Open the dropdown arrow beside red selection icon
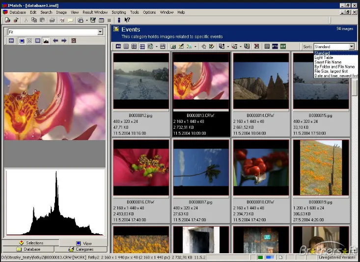Viewport: 360px width, 262px height. (x=241, y=46)
